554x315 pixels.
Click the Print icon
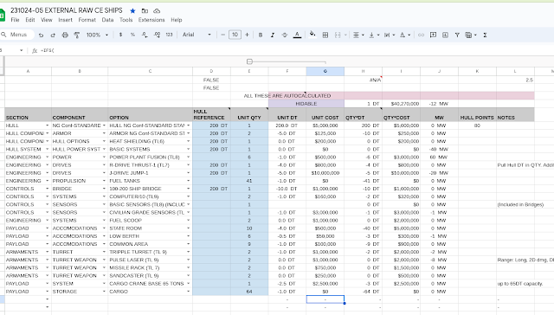[65, 35]
